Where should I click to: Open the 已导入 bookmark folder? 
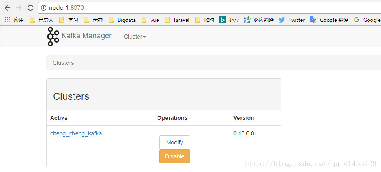pyautogui.click(x=42, y=20)
